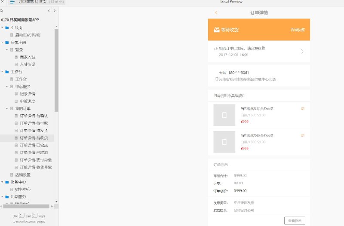Click the delivery truck icon beside the logistics message

(216, 48)
